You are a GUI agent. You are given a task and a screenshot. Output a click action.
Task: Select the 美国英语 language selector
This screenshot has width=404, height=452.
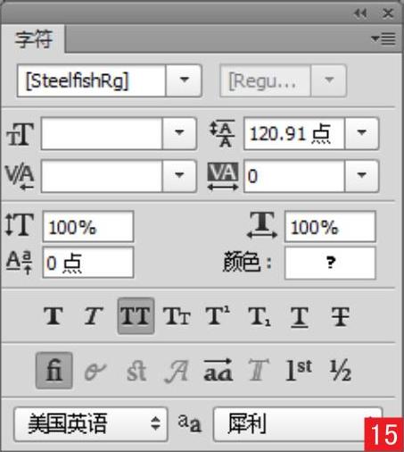point(91,423)
